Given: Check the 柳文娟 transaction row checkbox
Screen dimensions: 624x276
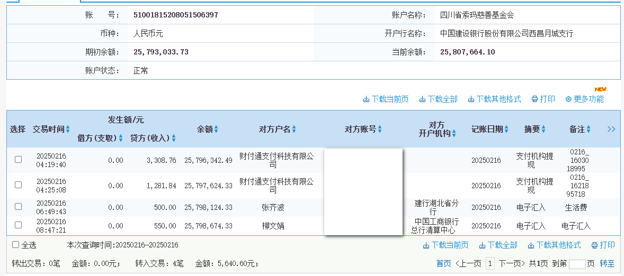Looking at the screenshot, I should (x=19, y=225).
